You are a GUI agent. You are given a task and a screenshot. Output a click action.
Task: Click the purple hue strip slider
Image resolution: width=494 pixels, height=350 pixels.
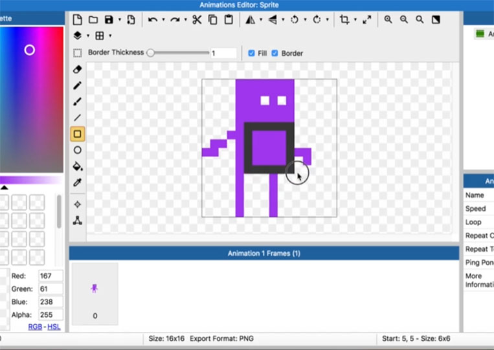(30, 180)
